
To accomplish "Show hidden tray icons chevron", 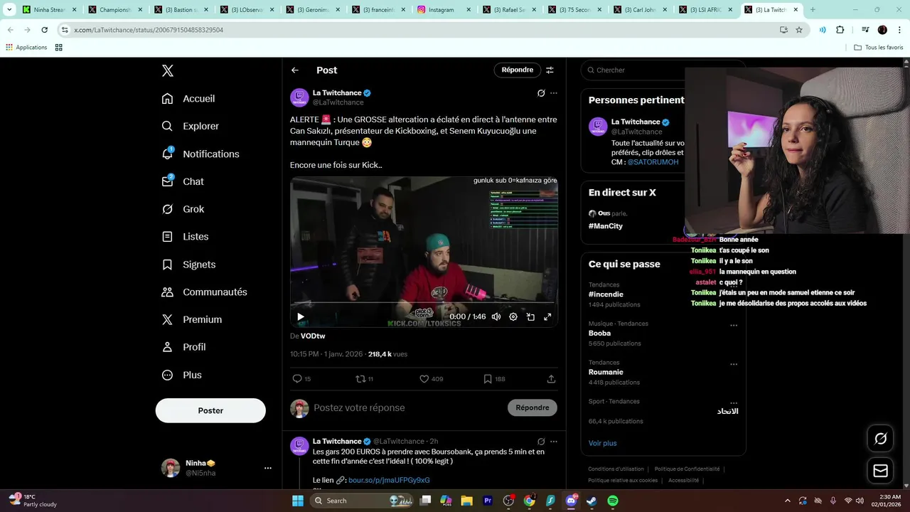I will [x=787, y=501].
